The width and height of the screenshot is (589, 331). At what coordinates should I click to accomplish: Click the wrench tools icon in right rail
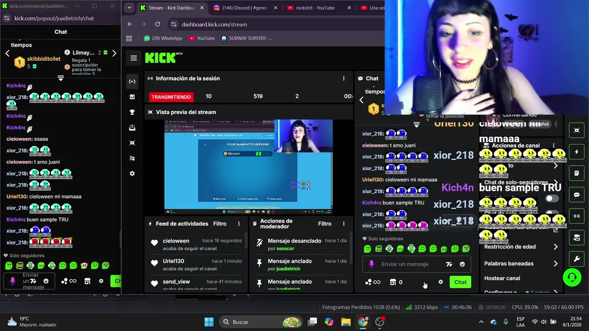[577, 259]
